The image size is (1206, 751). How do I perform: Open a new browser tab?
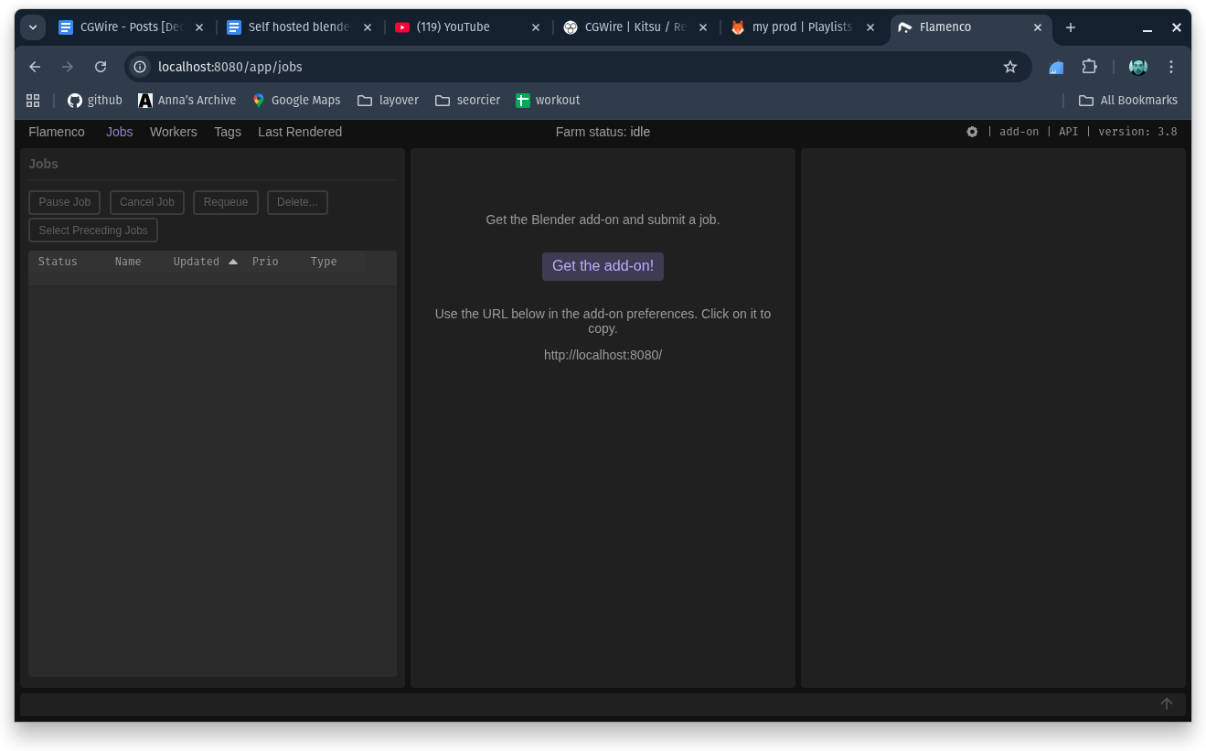(1071, 27)
